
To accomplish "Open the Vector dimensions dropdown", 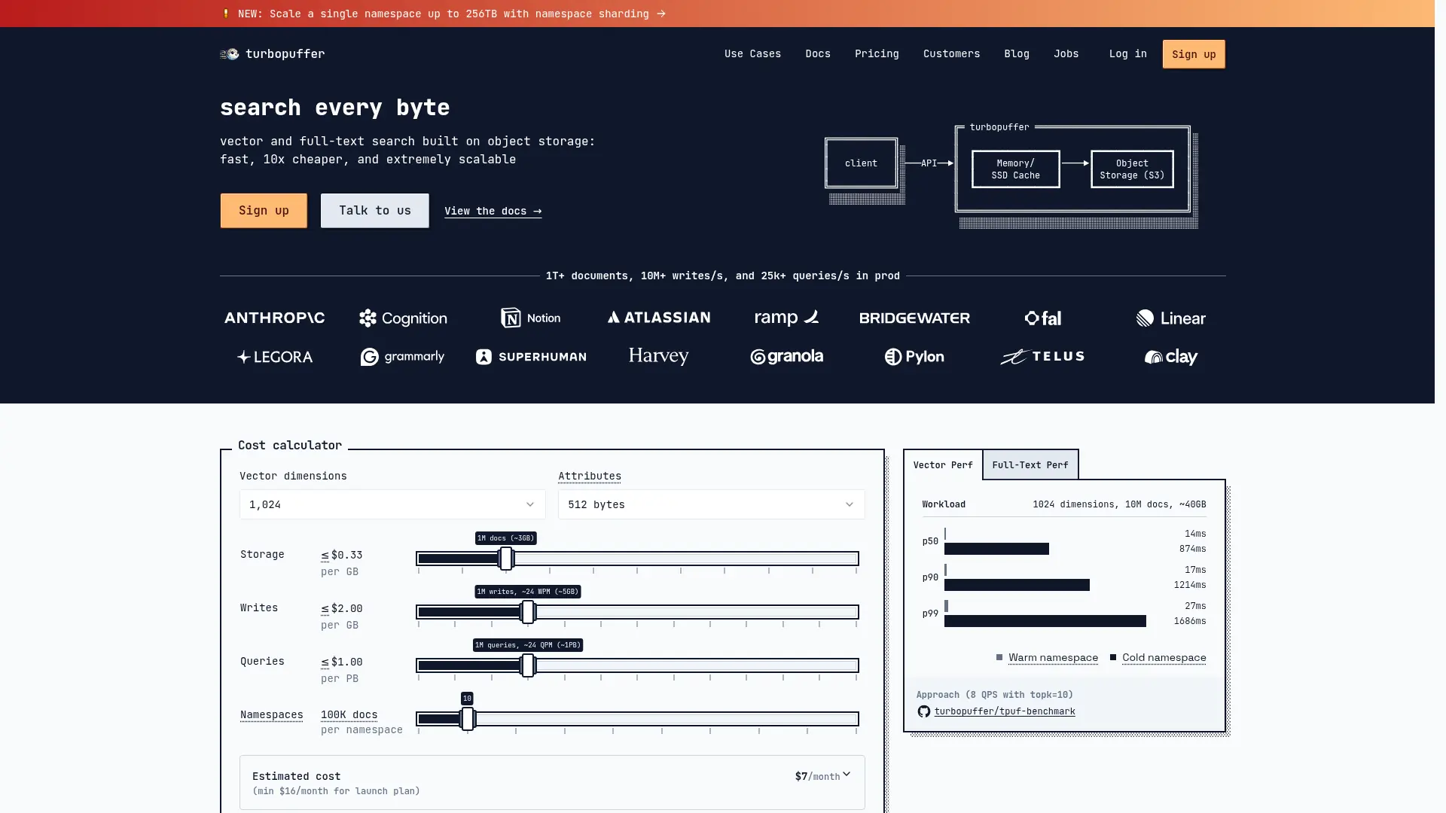I will click(x=392, y=504).
